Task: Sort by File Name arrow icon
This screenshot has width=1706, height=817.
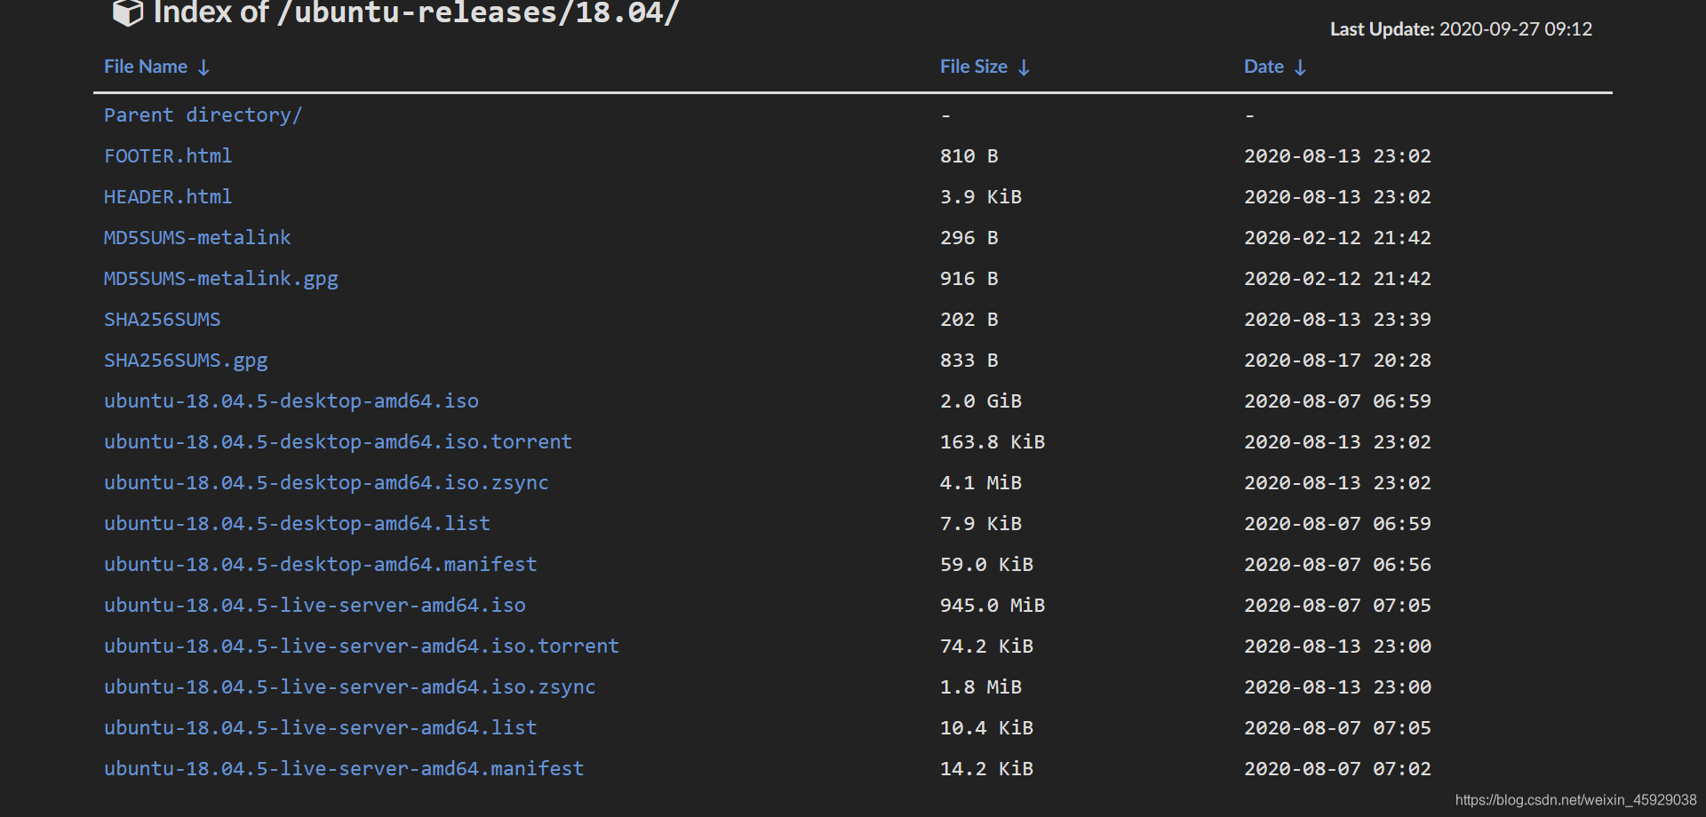Action: click(x=203, y=67)
